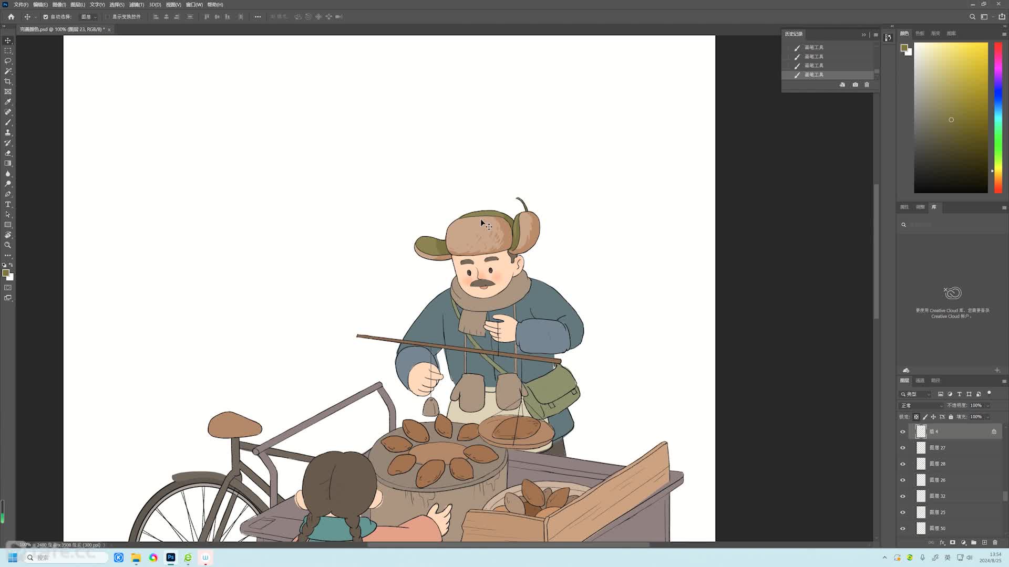1009x567 pixels.
Task: Select layer thumbnail of 图层 28
Action: point(921,464)
